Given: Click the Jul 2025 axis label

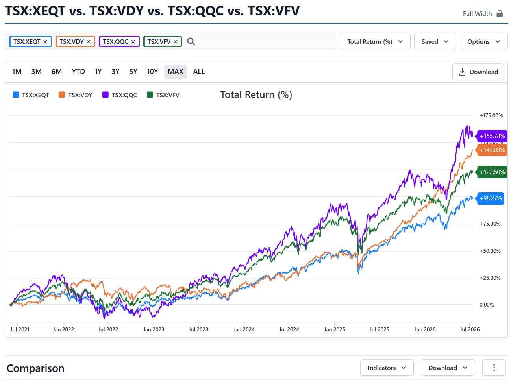Looking at the screenshot, I should point(379,329).
